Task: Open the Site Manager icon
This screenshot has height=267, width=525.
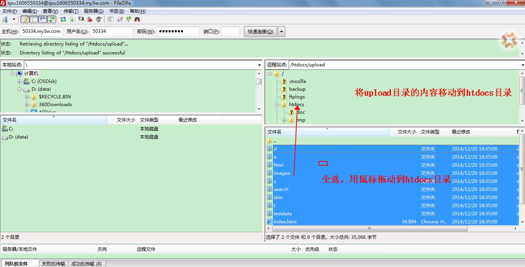Action: click(x=5, y=19)
